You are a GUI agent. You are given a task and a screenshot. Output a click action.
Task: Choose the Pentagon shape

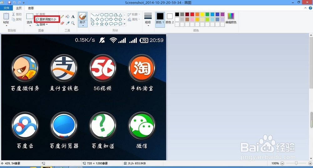coord(102,19)
